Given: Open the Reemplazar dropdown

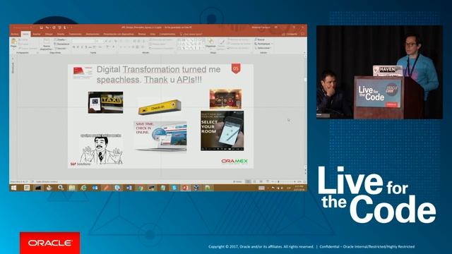Looking at the screenshot, I should click(263, 44).
